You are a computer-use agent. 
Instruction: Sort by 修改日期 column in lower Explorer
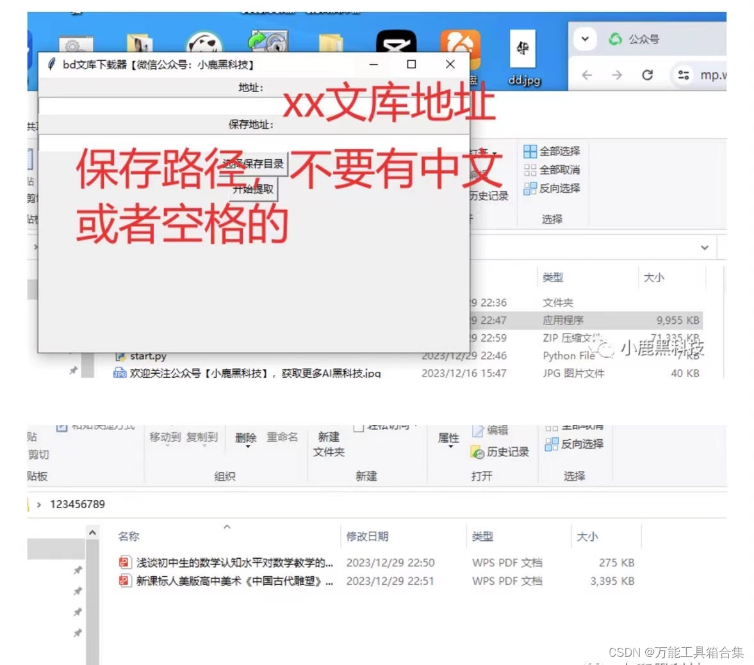pos(367,536)
